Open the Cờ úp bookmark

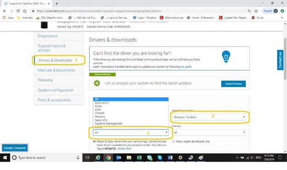[x=258, y=18]
